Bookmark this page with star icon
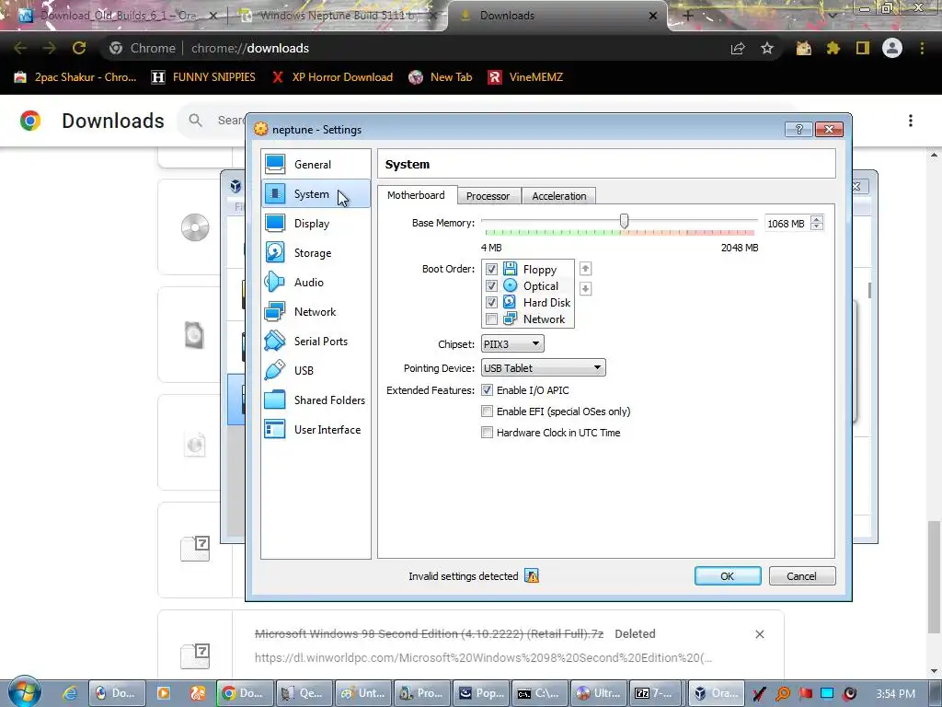The image size is (942, 707). (767, 48)
